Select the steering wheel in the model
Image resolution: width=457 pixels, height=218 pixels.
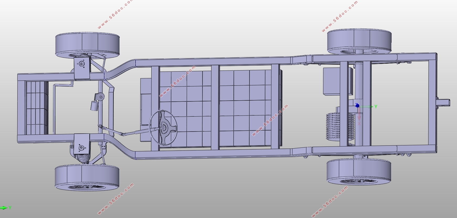pyautogui.click(x=163, y=127)
